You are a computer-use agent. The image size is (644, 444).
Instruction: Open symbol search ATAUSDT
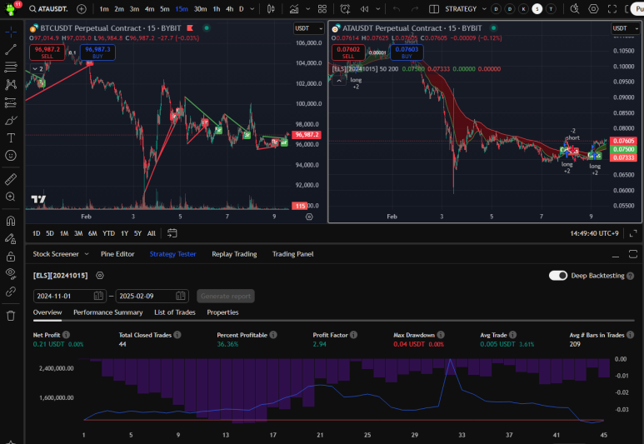[x=48, y=8]
